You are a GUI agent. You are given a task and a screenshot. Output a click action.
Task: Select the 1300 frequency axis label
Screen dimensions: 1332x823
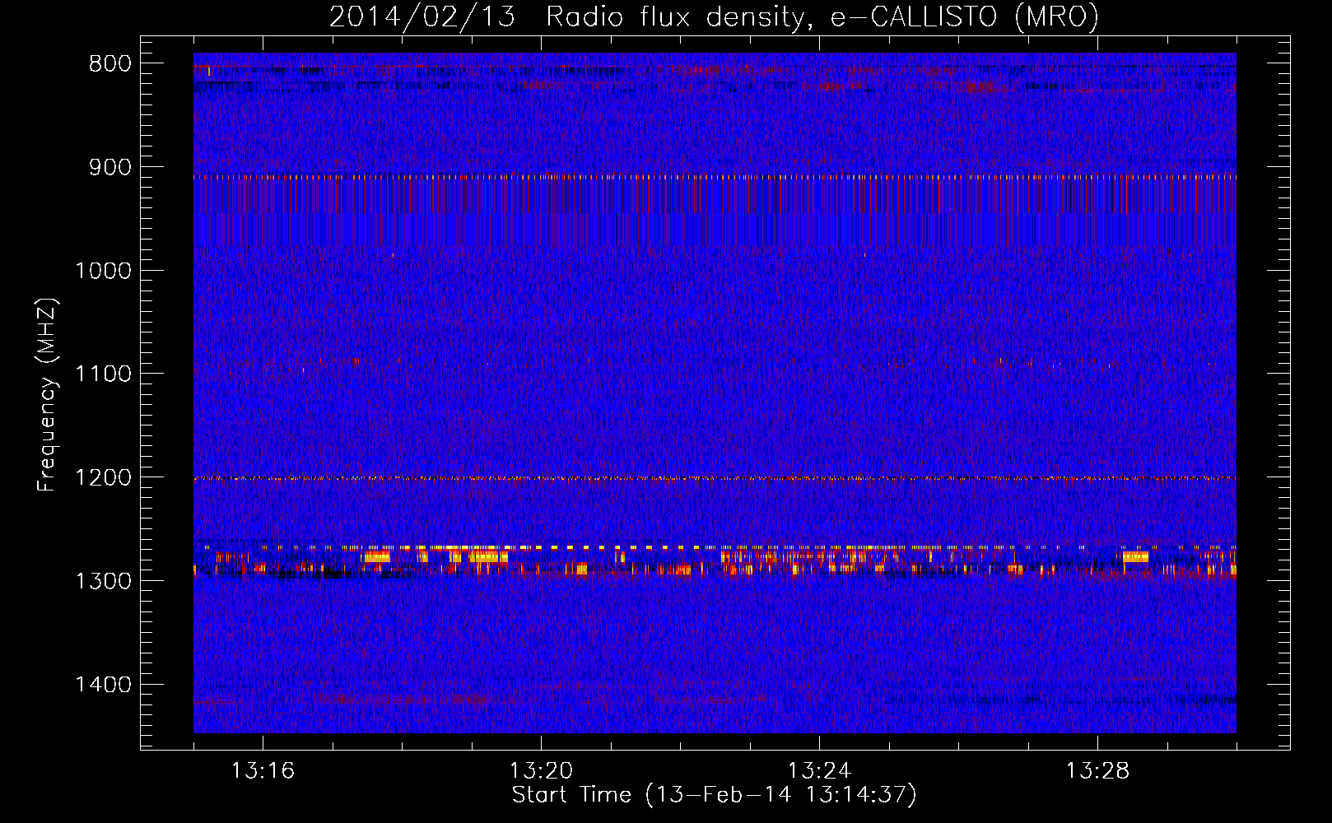click(103, 582)
